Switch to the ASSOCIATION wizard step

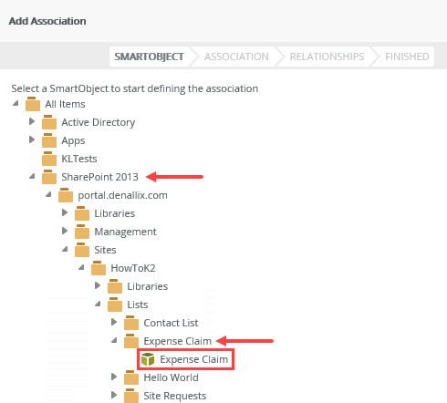(236, 57)
